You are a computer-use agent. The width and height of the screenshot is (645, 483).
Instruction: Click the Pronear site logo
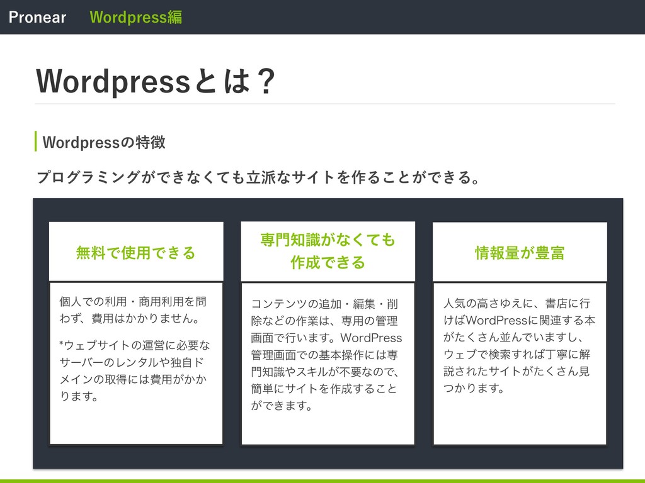(37, 17)
